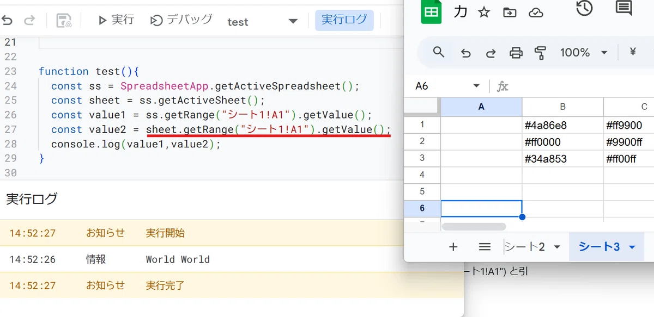Select cell B3 containing #34a853
Image resolution: width=654 pixels, height=317 pixels.
(562, 159)
